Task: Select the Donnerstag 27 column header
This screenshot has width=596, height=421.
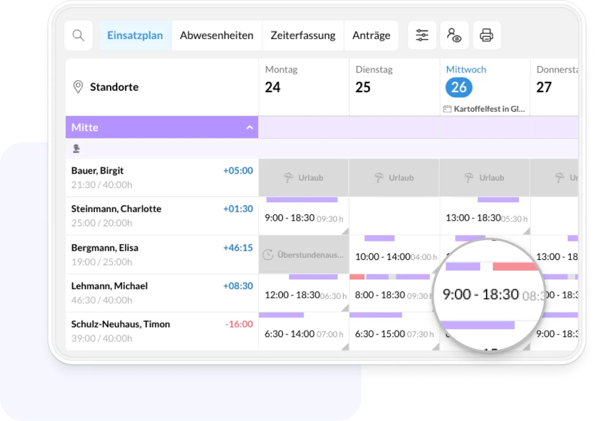Action: 554,87
